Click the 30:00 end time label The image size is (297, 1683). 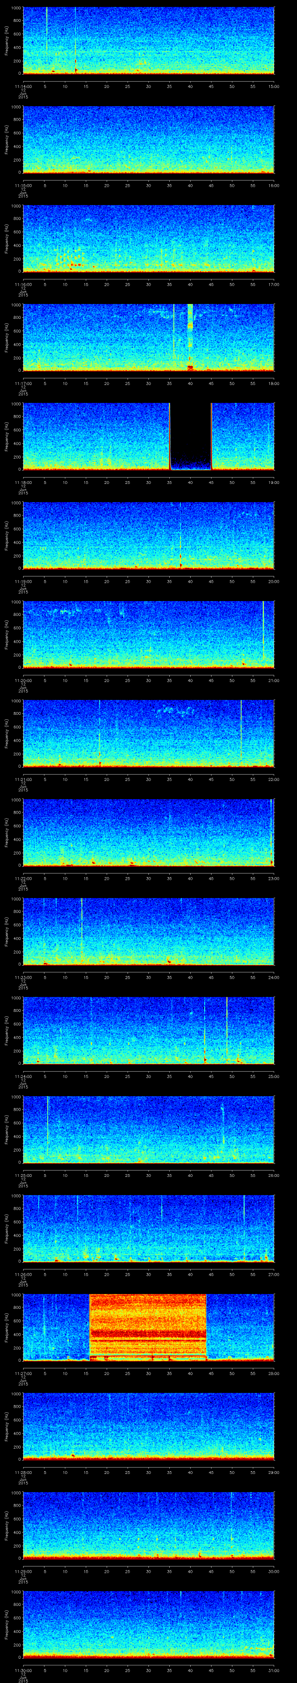click(x=274, y=1571)
